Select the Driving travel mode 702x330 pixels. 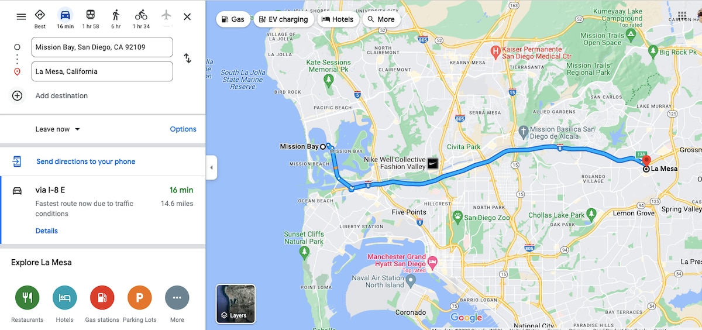[x=65, y=19]
